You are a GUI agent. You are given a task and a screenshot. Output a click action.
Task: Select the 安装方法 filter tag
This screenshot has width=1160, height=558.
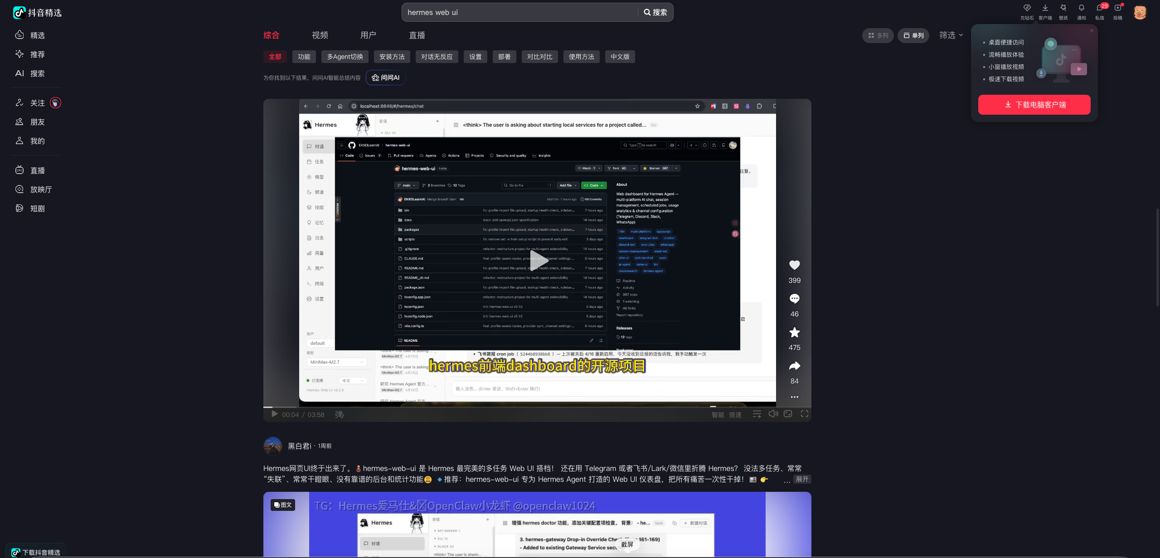coord(392,57)
